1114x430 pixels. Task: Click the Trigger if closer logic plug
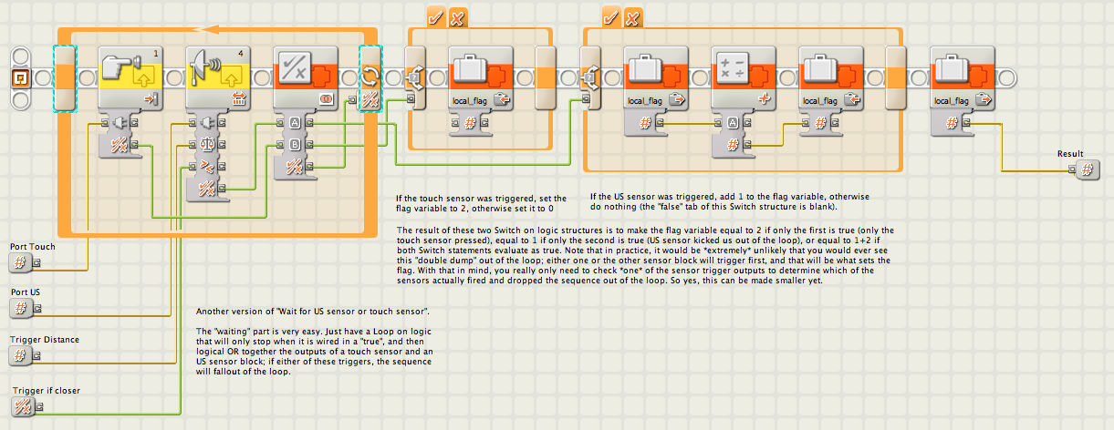click(23, 408)
